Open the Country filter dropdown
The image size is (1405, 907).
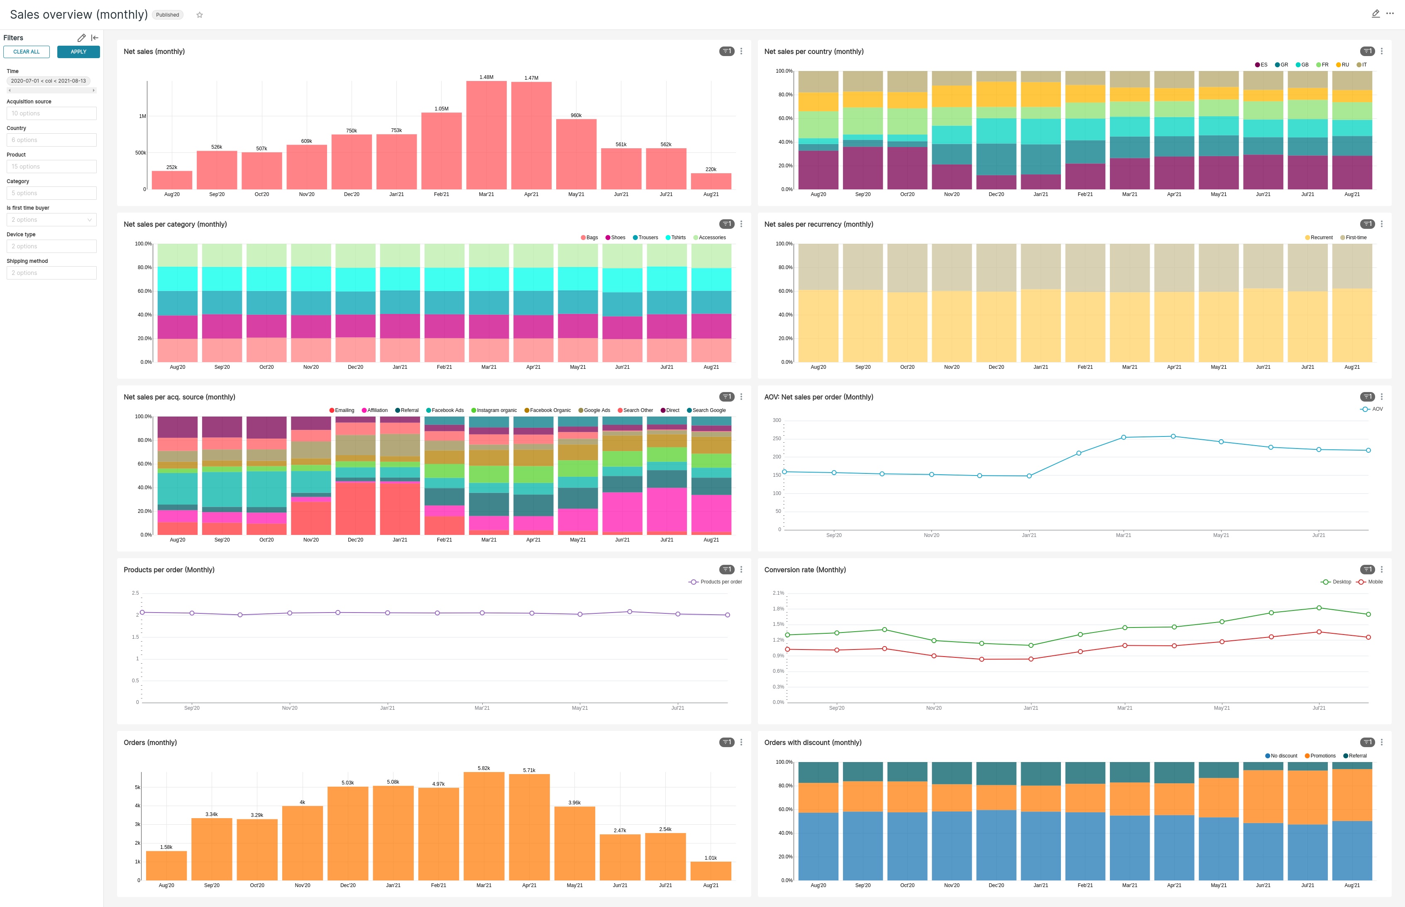51,140
